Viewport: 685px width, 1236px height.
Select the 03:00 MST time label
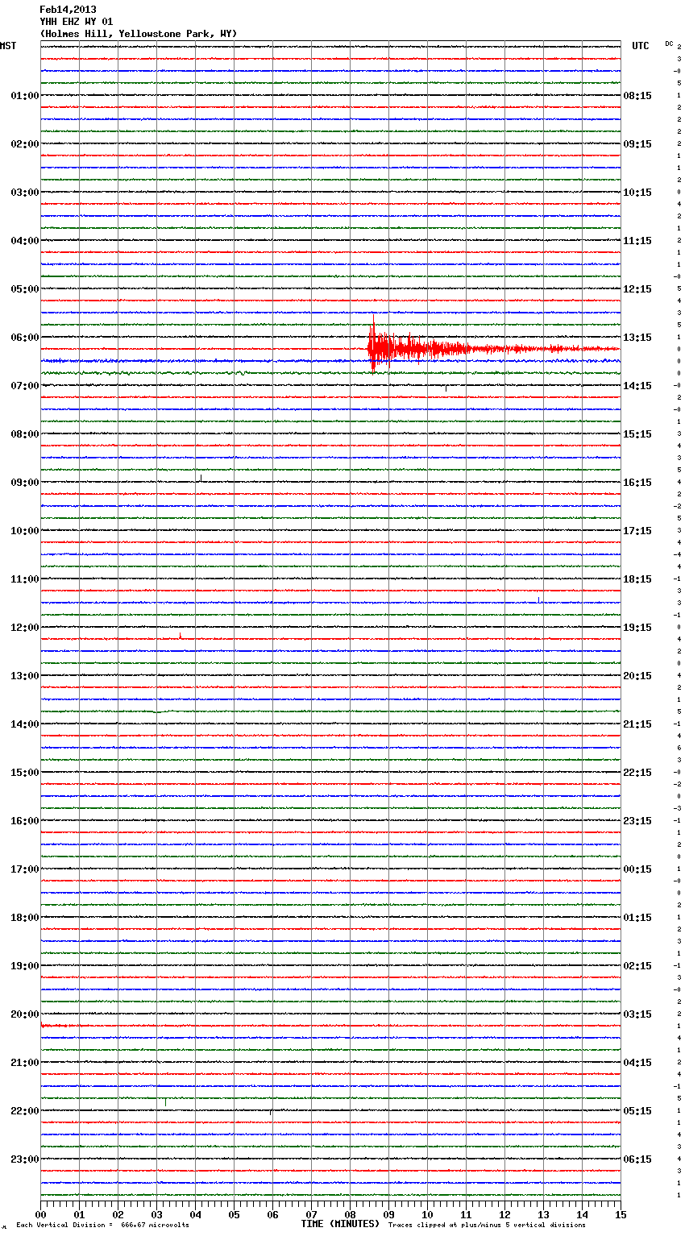tap(25, 193)
